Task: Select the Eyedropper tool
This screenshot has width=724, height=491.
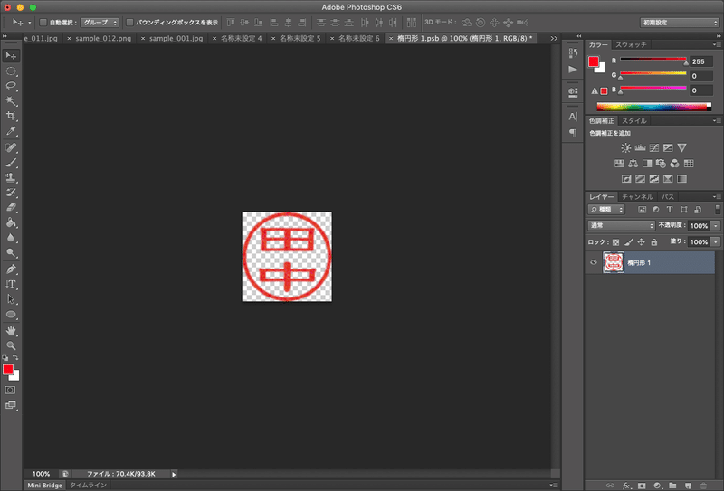Action: pos(11,131)
